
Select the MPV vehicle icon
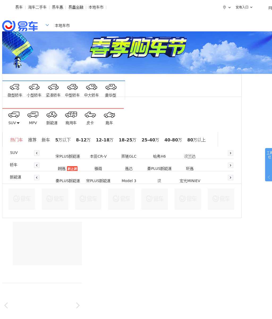pyautogui.click(x=33, y=115)
